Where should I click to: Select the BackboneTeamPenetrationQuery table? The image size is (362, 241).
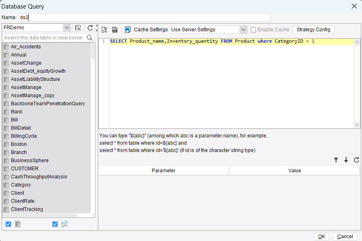(x=48, y=104)
